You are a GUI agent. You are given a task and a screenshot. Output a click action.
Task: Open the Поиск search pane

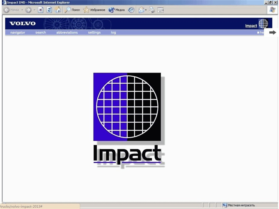coord(72,10)
